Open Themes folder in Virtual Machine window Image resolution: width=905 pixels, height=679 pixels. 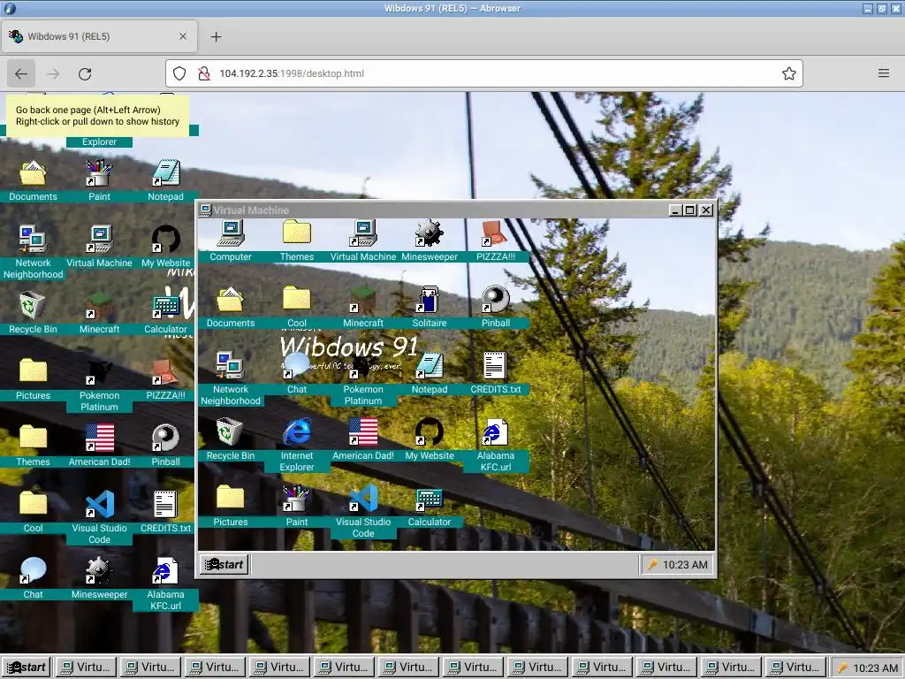(297, 240)
